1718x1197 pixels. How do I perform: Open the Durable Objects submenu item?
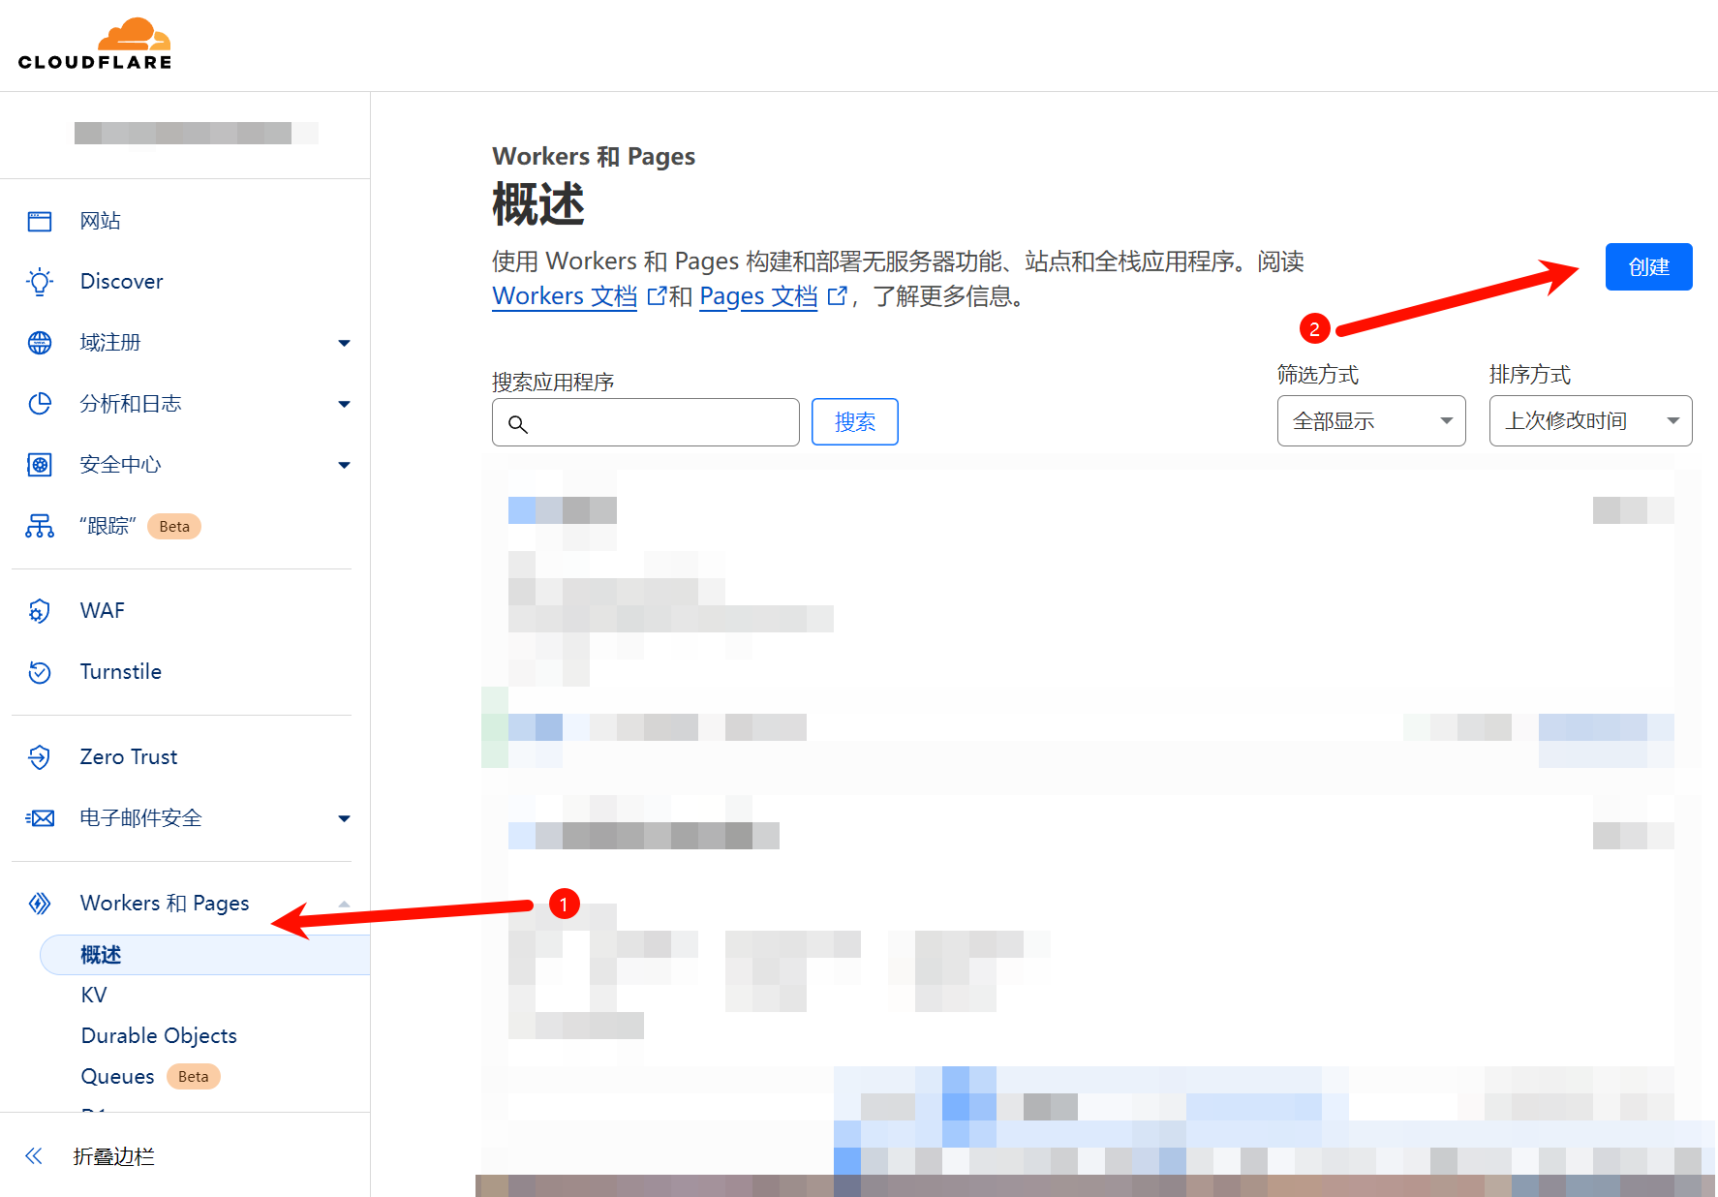click(159, 1036)
